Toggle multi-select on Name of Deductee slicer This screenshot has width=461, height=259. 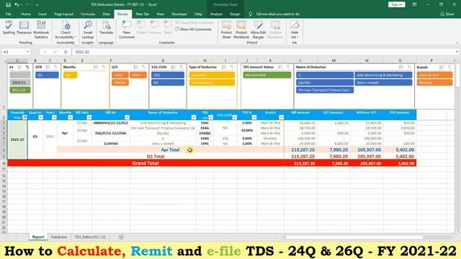401,67
